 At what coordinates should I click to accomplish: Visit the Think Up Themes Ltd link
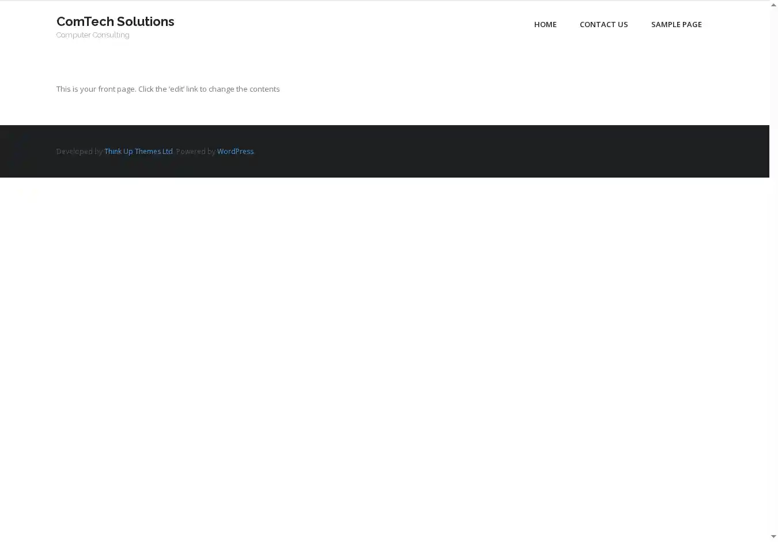pyautogui.click(x=138, y=151)
